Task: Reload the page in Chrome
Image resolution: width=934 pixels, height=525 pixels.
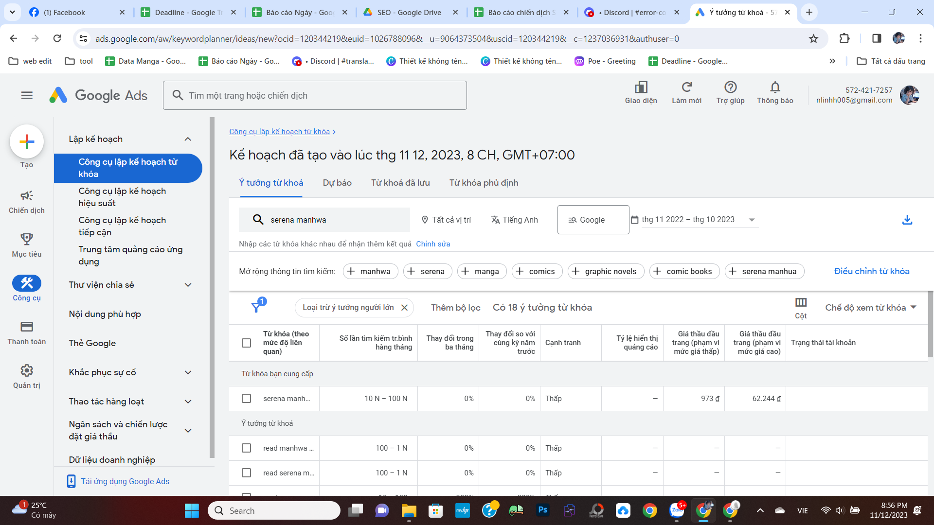Action: 57,38
